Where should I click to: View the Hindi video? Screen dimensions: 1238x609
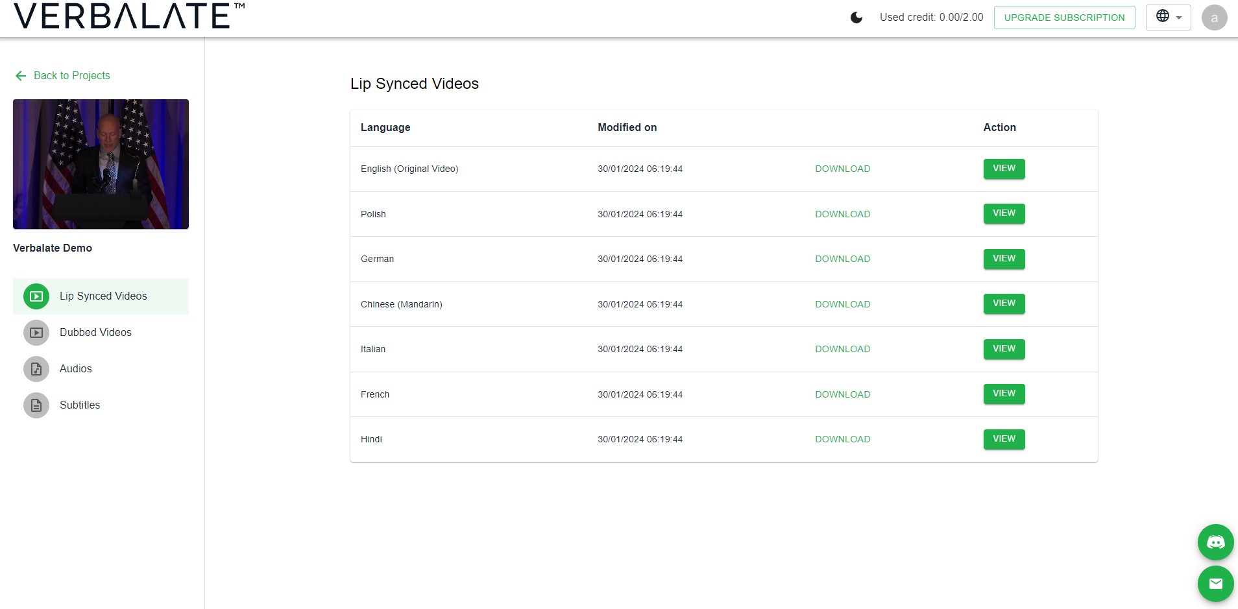coord(1004,439)
